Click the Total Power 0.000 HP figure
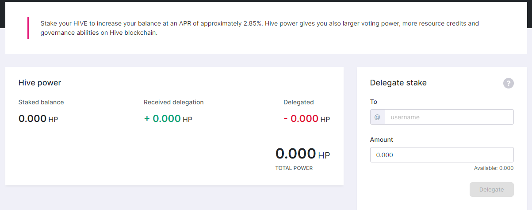This screenshot has width=532, height=210. [x=302, y=154]
